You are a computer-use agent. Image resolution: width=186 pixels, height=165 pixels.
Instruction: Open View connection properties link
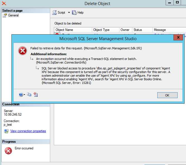coord(28,131)
